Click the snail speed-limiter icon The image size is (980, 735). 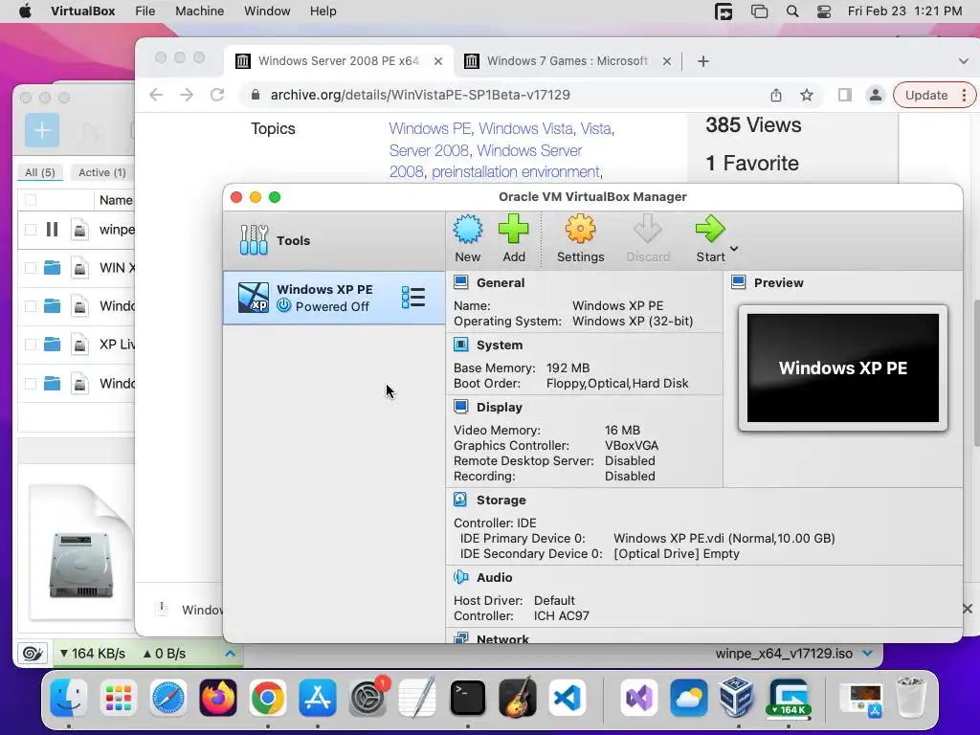(33, 654)
